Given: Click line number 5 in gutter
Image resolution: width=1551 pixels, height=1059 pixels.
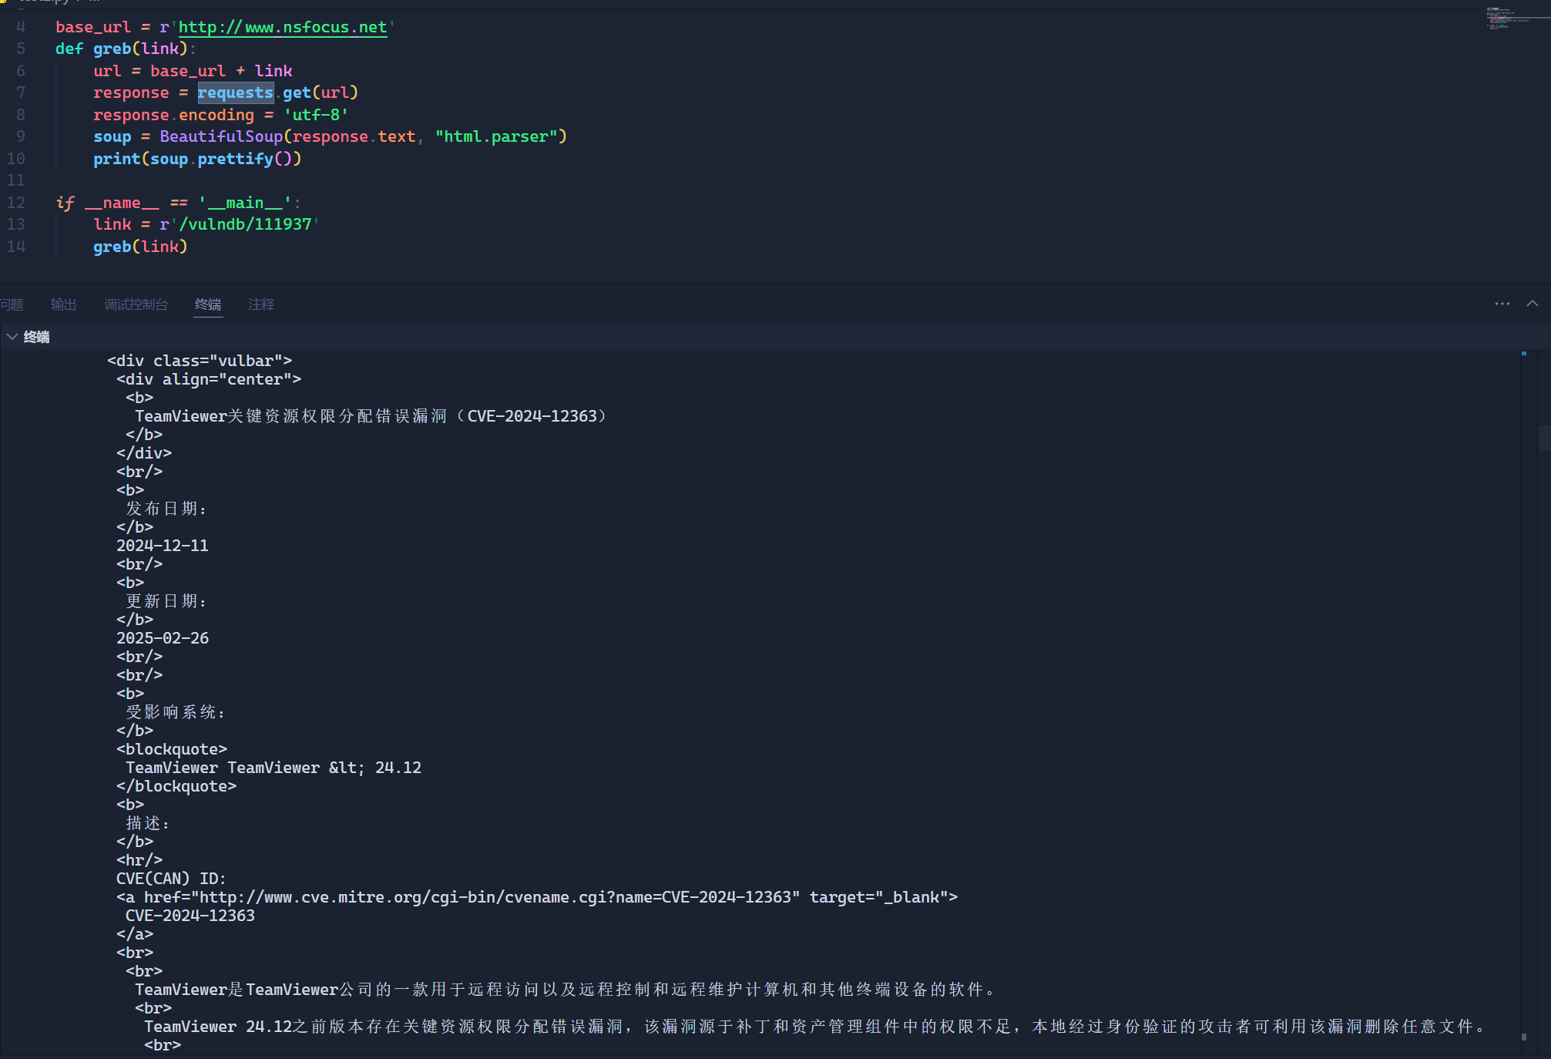Looking at the screenshot, I should (x=21, y=49).
